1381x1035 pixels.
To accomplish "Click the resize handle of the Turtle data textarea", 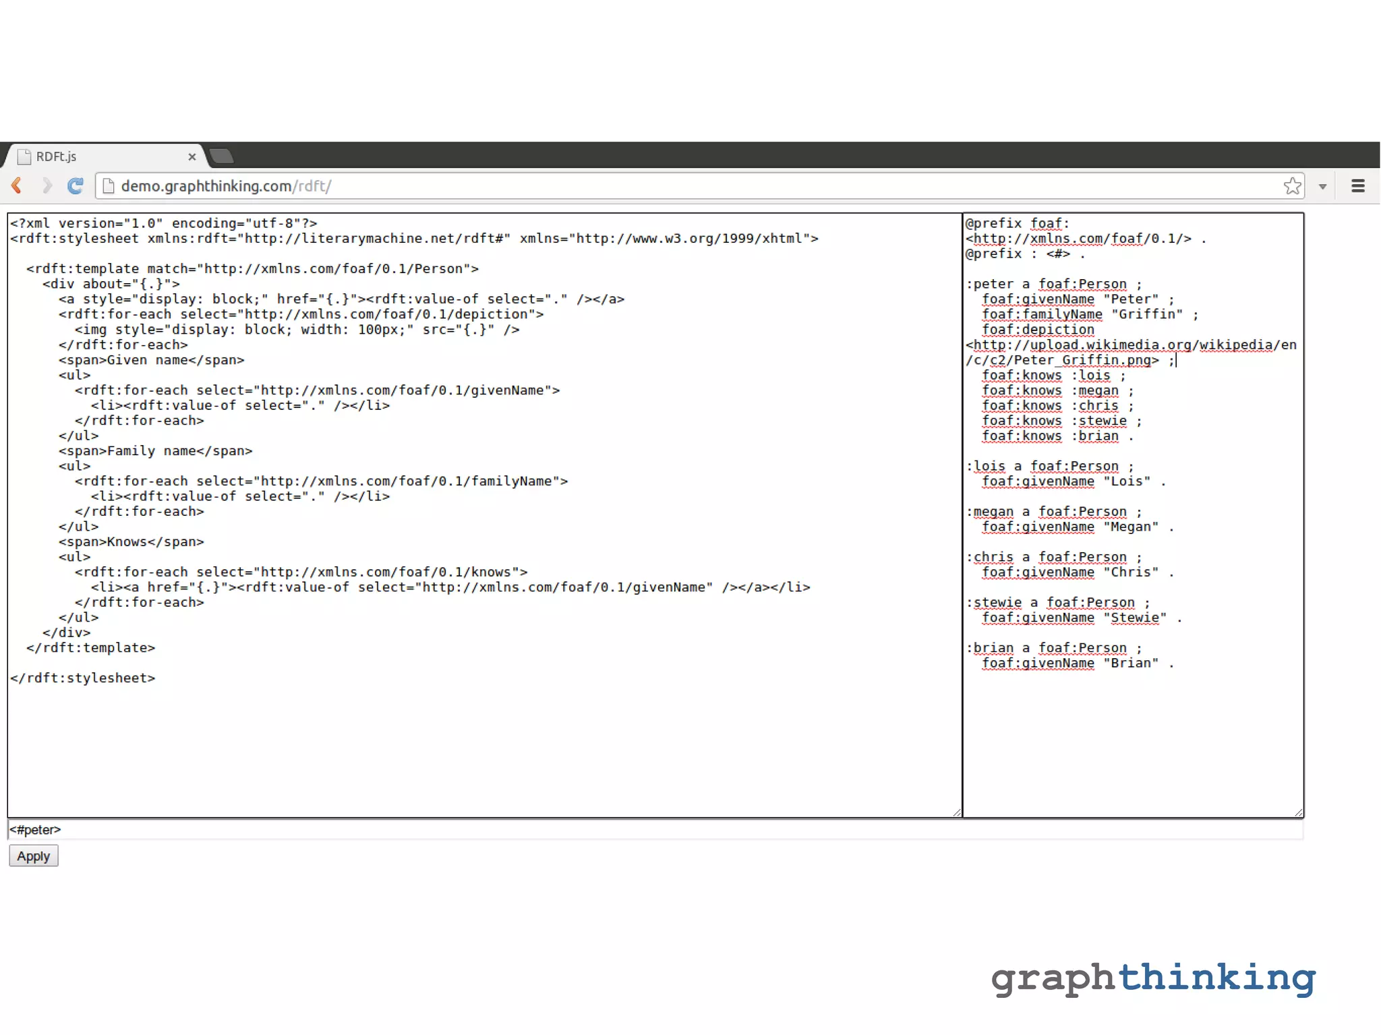I will tap(1299, 812).
